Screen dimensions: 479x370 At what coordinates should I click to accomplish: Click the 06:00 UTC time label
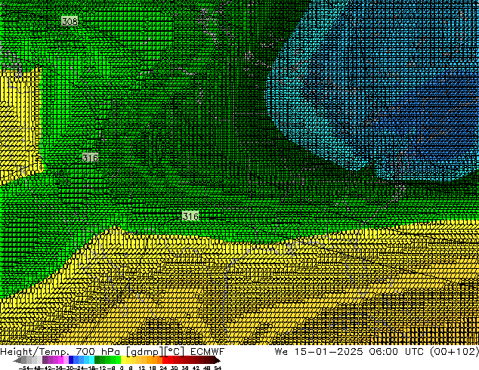tap(397, 352)
